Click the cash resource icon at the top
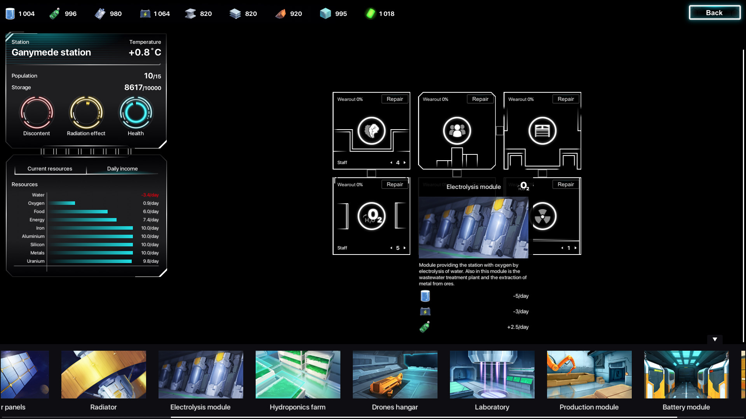Viewport: 746px width, 419px height. (54, 13)
